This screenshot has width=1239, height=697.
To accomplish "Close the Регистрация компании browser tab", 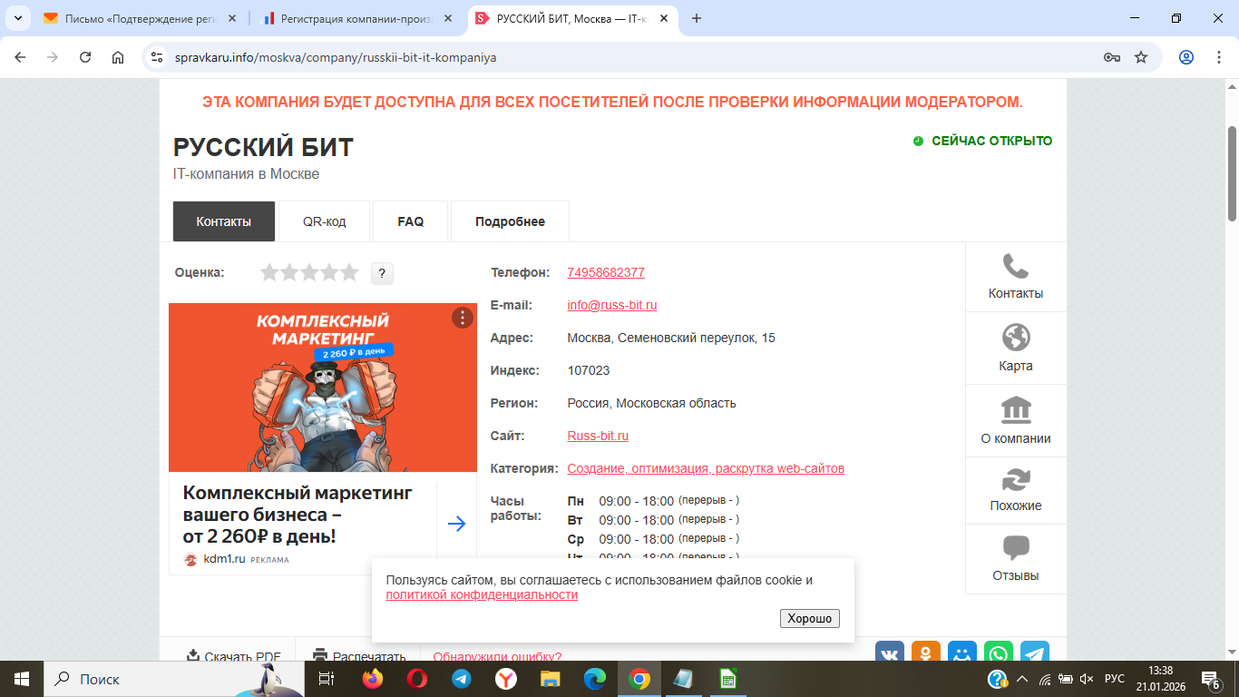I will click(x=447, y=18).
